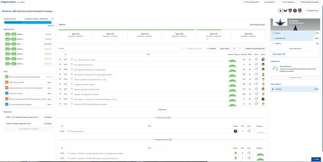Image resolution: width=323 pixels, height=162 pixels.
Task: Open feature ID 4187 link
Action: pyautogui.click(x=66, y=74)
